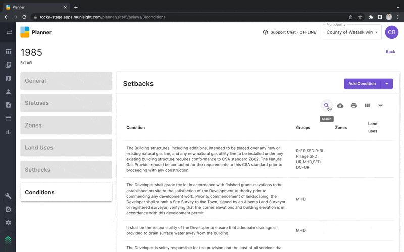The image size is (404, 252).
Task: Open the payment card sidebar icon
Action: [x=8, y=118]
